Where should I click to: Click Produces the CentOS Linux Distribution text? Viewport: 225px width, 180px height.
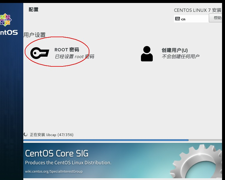68,163
